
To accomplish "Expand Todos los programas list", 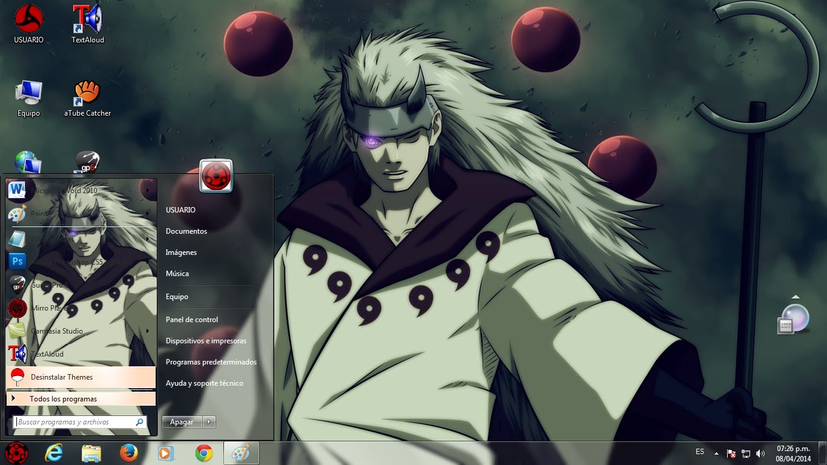I will (x=81, y=399).
